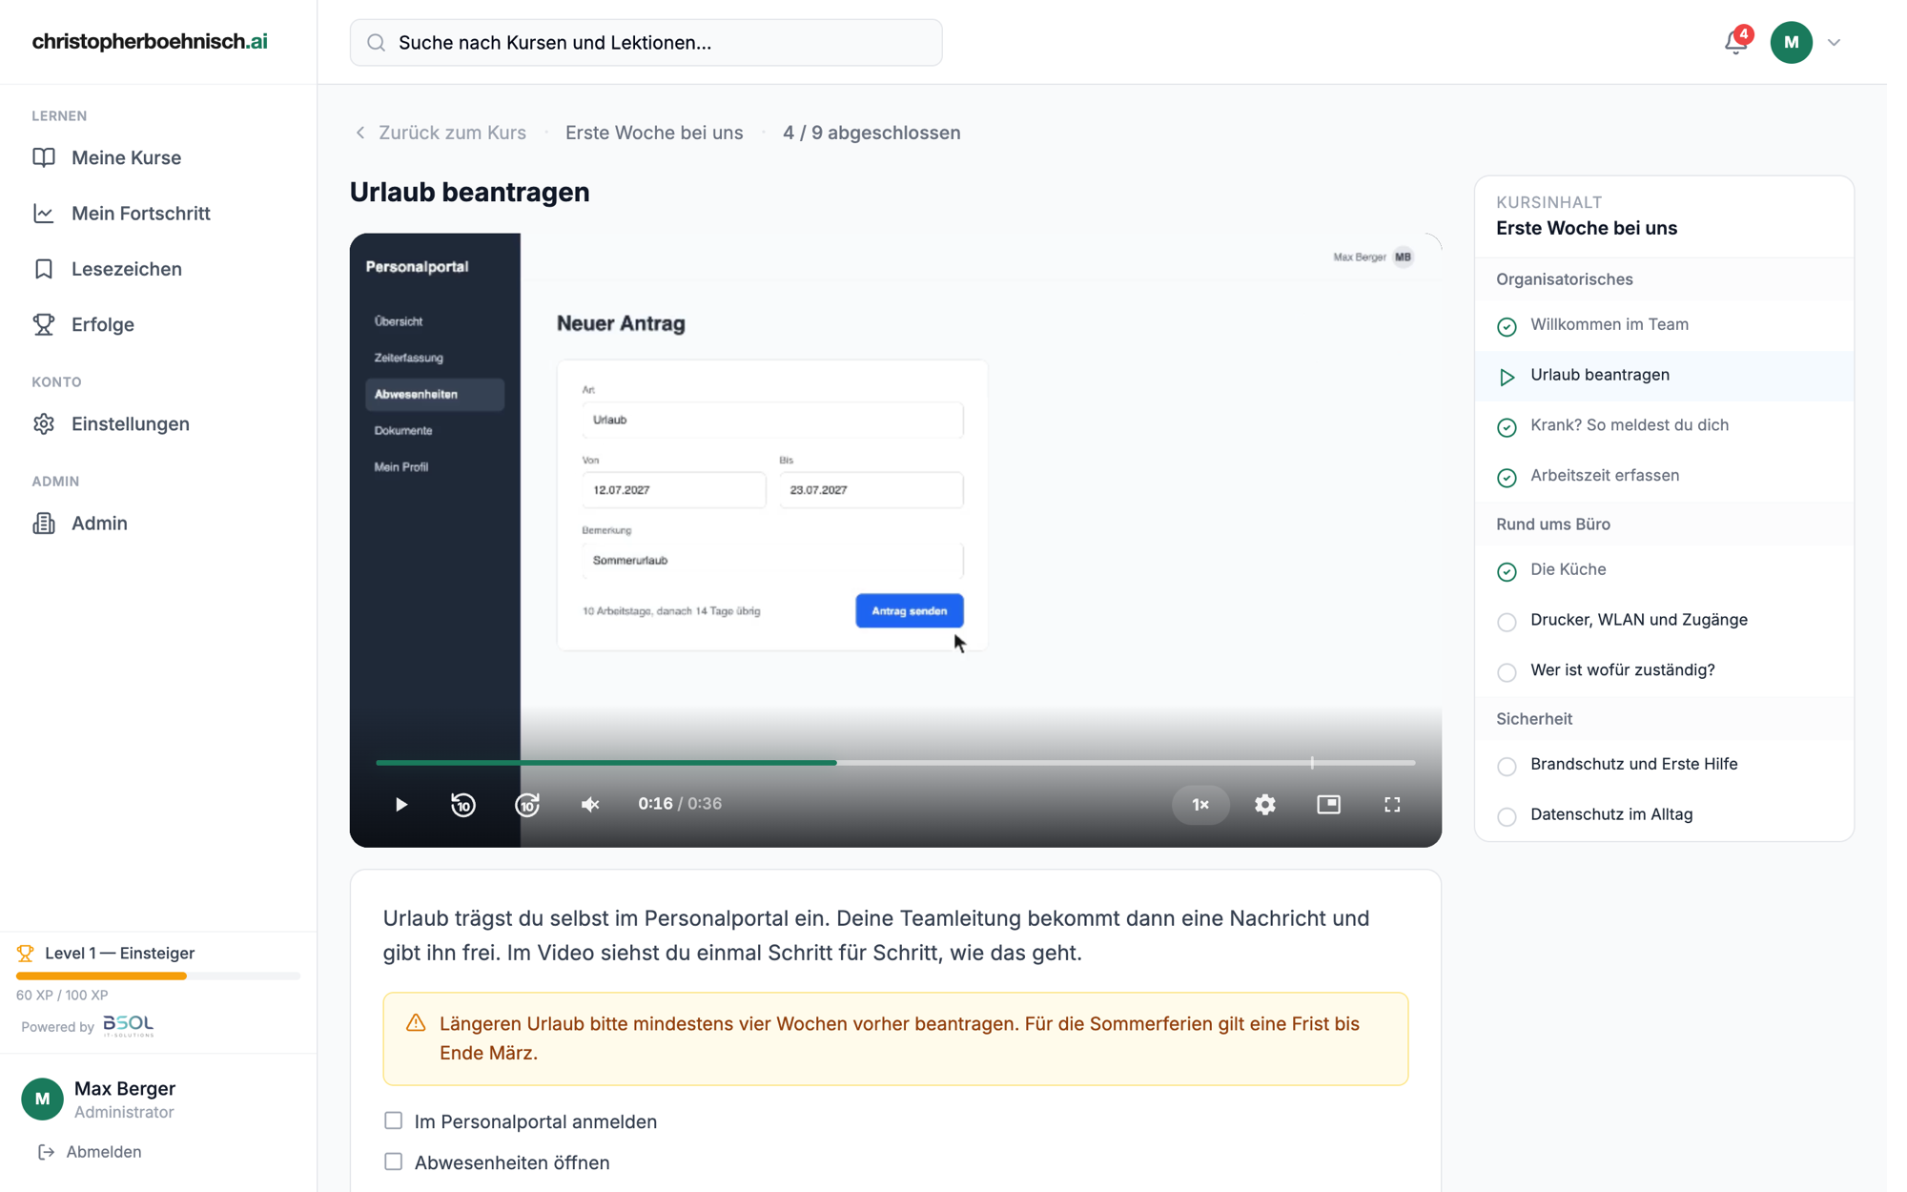Click the Lesezeichen bookmark icon

coord(44,269)
